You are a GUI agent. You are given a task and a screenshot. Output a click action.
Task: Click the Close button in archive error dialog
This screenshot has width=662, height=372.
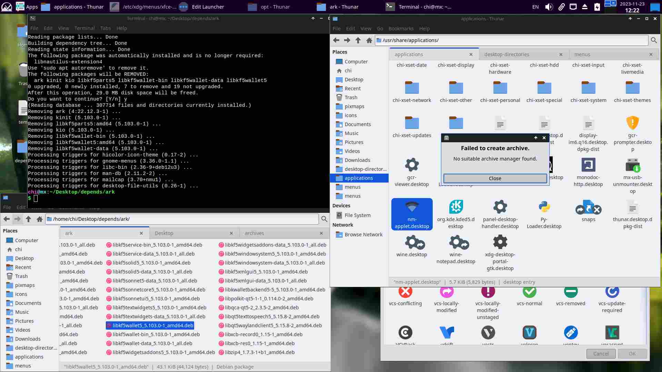coord(495,178)
